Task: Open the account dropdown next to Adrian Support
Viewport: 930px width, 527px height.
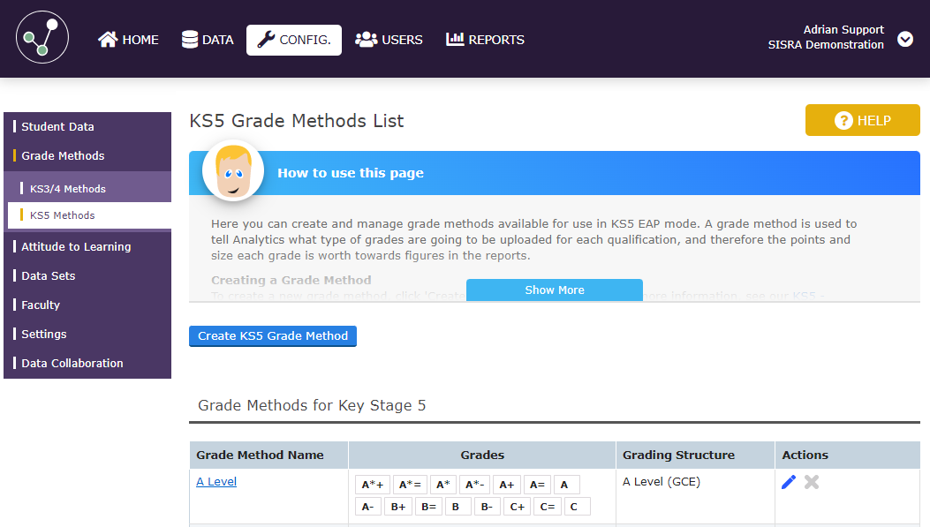Action: 905,40
